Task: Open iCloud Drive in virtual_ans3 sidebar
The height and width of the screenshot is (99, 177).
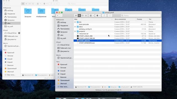Action: click(x=64, y=45)
